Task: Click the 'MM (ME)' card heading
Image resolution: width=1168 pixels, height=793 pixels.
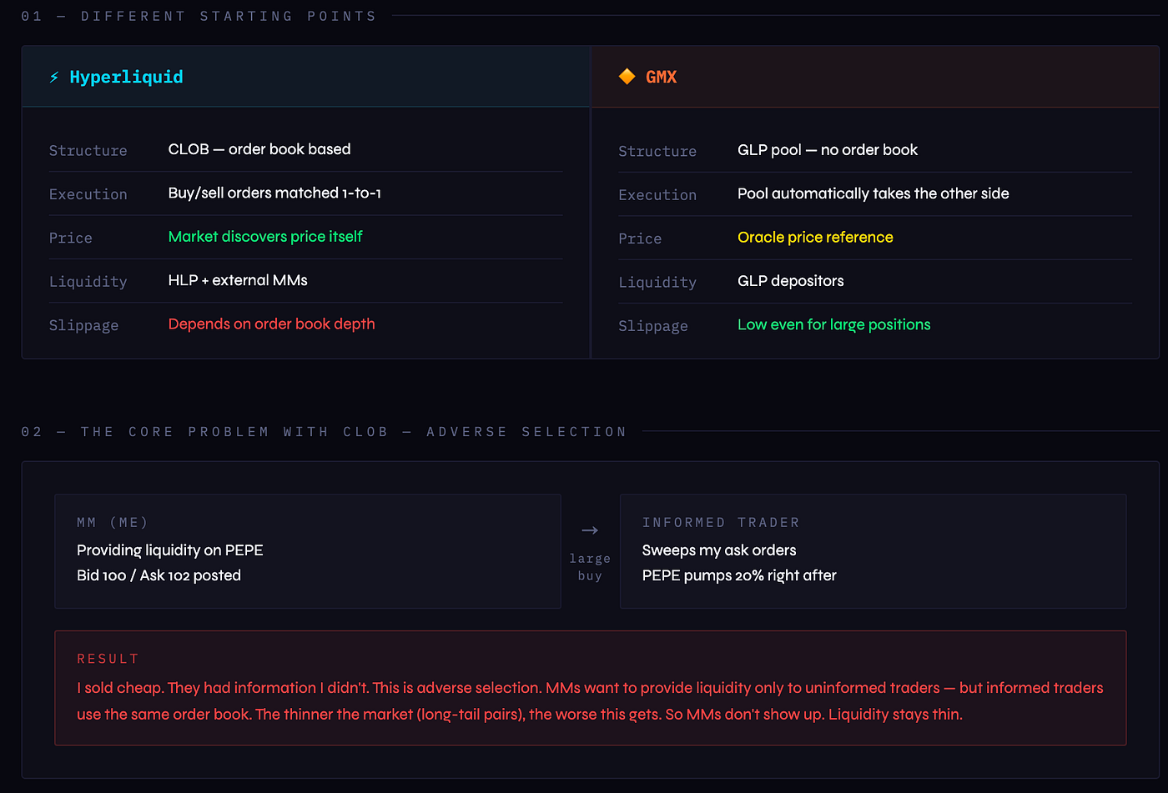Action: (x=113, y=523)
